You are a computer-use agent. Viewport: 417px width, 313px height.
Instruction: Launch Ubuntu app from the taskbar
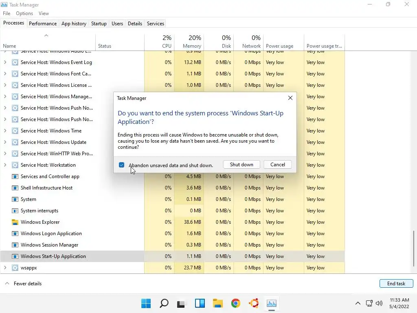(x=254, y=303)
